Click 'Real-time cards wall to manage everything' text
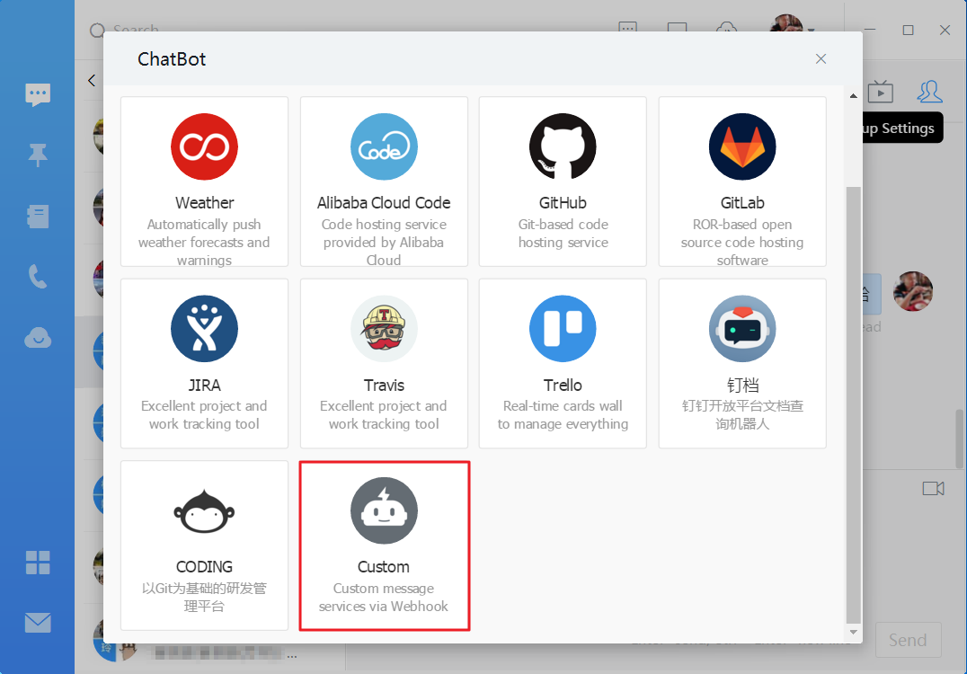Viewport: 967px width, 674px height. coord(563,415)
